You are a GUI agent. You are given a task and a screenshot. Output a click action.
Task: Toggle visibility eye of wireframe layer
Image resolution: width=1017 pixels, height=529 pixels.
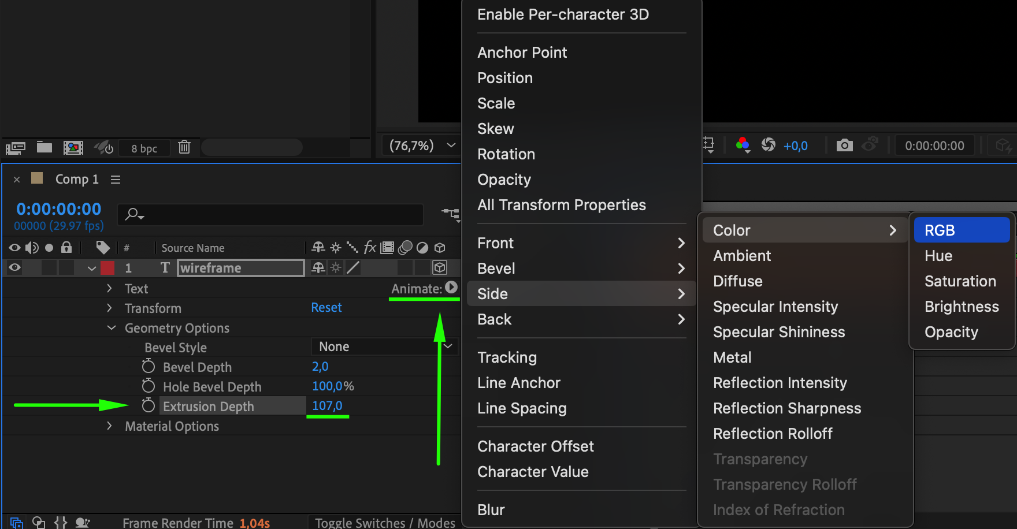[15, 267]
